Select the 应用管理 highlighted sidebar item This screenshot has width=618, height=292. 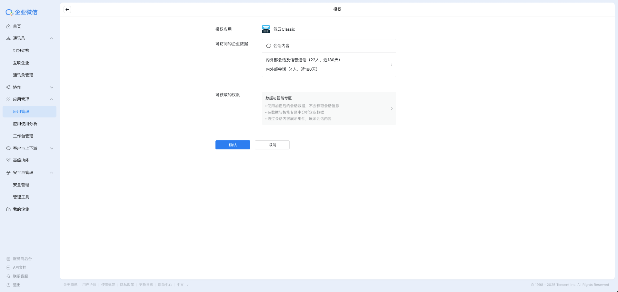tap(22, 111)
